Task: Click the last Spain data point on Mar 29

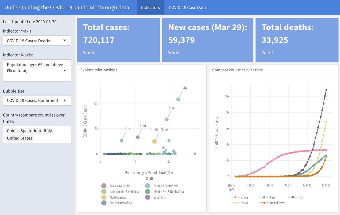Action: [x=326, y=122]
